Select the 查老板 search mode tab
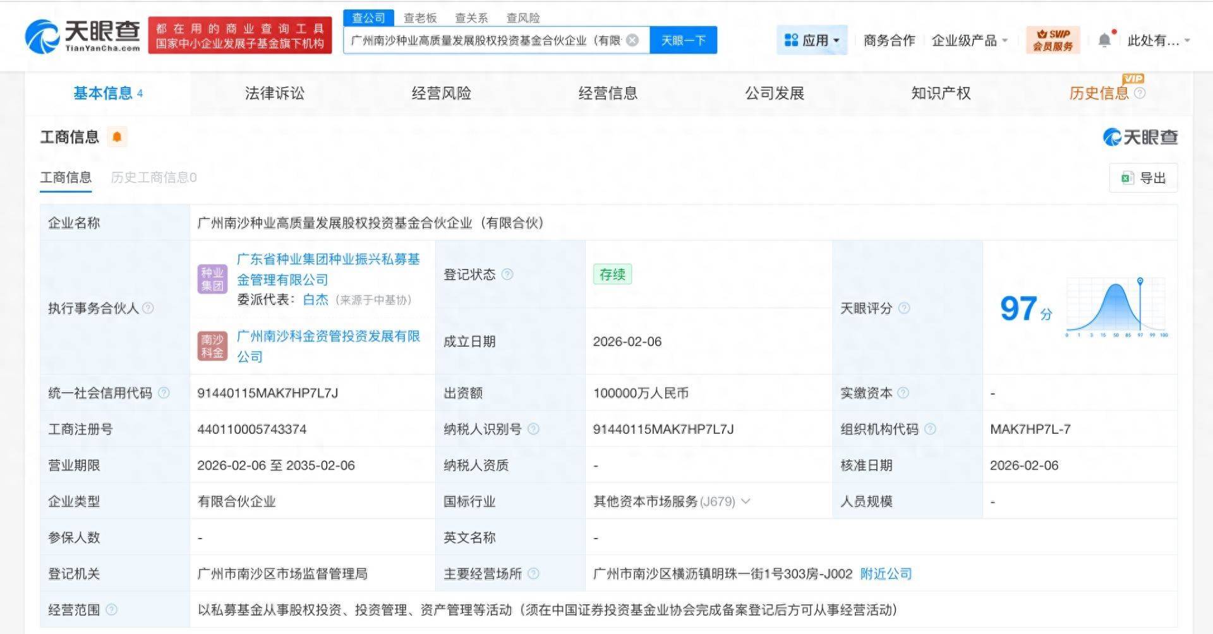Image resolution: width=1213 pixels, height=634 pixels. [x=420, y=18]
